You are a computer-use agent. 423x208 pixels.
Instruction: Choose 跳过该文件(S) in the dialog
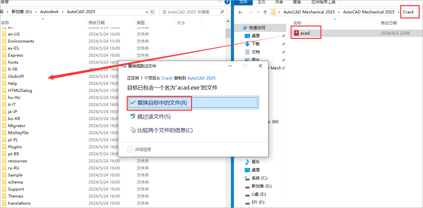pos(154,116)
